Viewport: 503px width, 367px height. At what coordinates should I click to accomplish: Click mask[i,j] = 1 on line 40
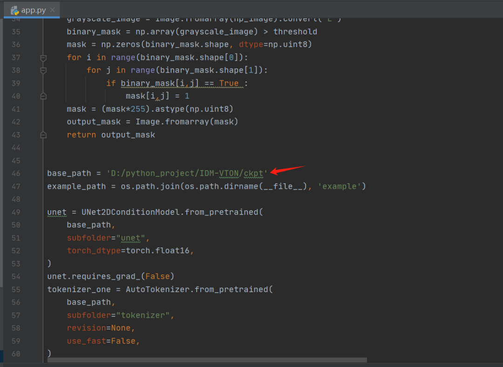tap(157, 96)
